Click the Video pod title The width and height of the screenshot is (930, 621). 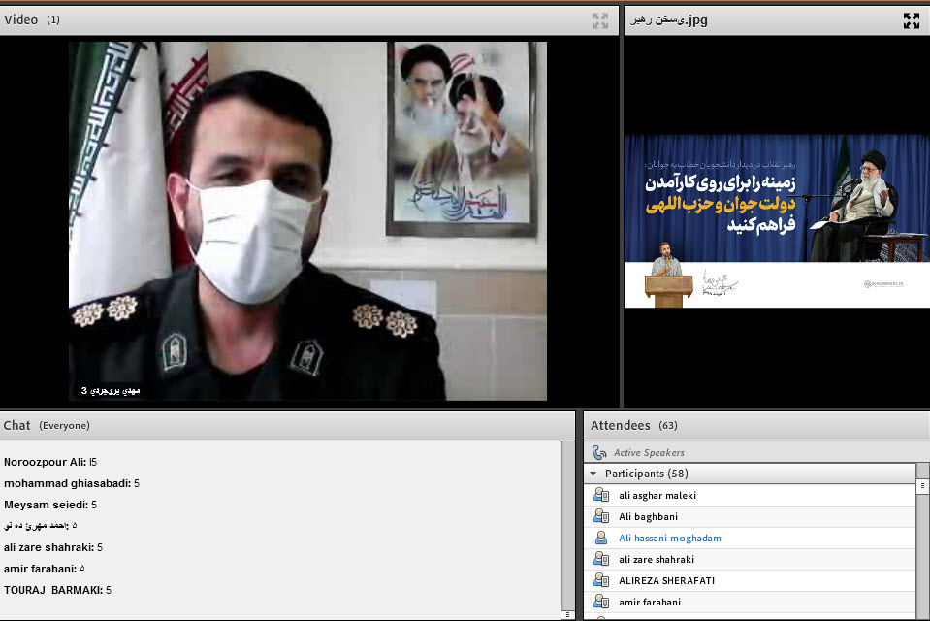tap(20, 20)
